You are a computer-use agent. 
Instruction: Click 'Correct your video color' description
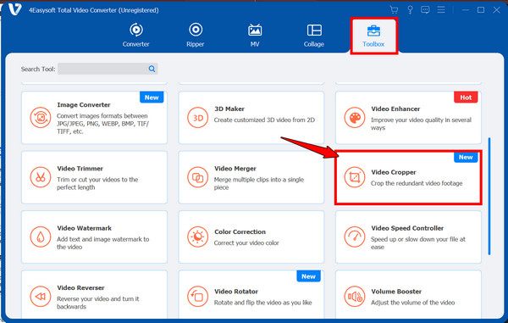tap(246, 243)
